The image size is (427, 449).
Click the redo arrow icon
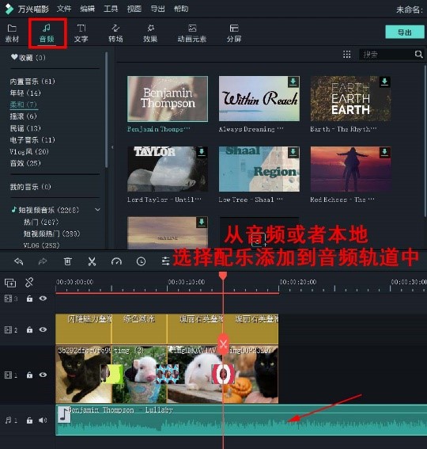[x=43, y=261]
